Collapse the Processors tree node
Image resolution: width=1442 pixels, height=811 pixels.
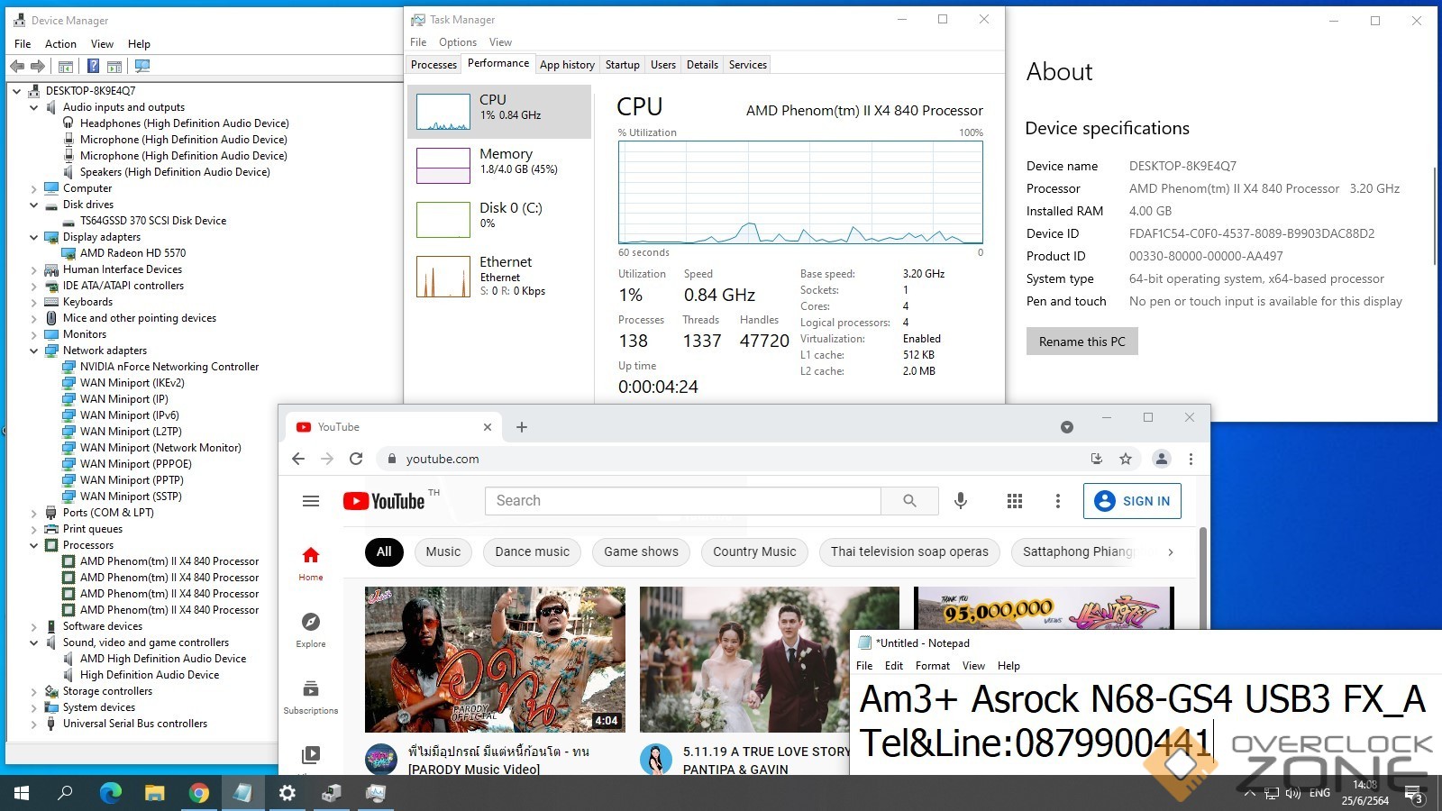(x=34, y=545)
